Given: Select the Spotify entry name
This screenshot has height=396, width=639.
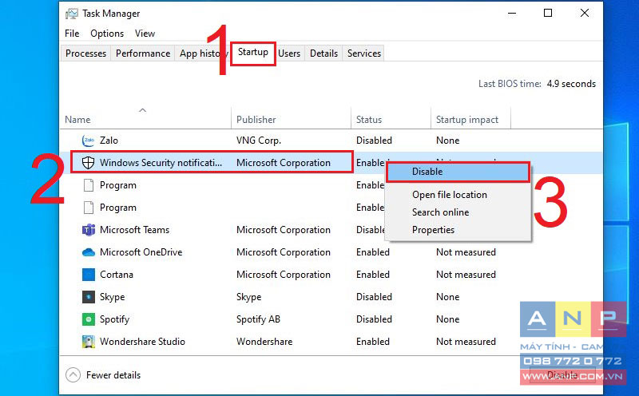Looking at the screenshot, I should pyautogui.click(x=114, y=319).
